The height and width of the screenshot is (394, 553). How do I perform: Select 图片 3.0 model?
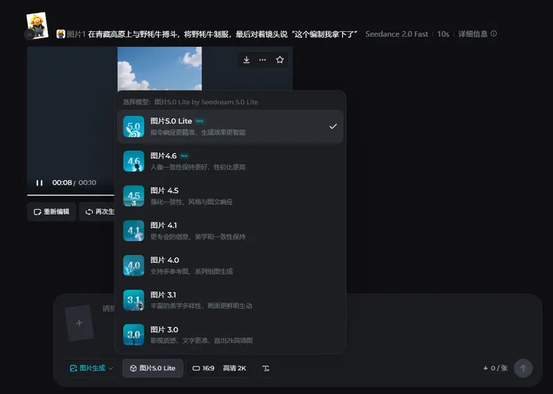(x=230, y=335)
